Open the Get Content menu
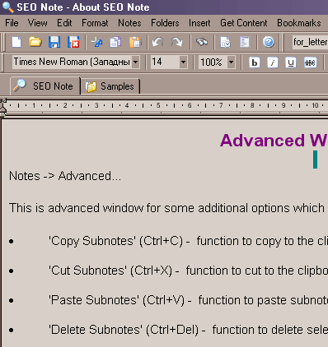 point(244,23)
